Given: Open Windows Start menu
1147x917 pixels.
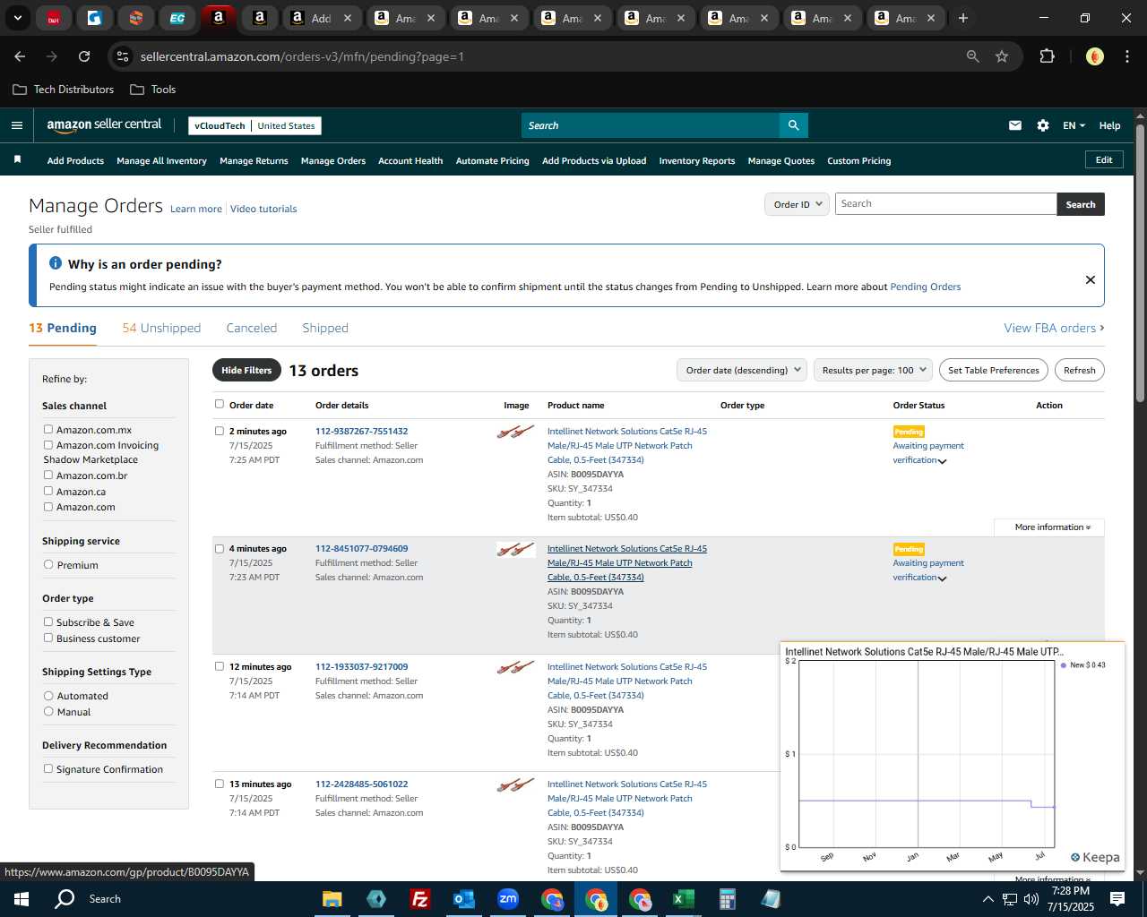Looking at the screenshot, I should pyautogui.click(x=22, y=899).
